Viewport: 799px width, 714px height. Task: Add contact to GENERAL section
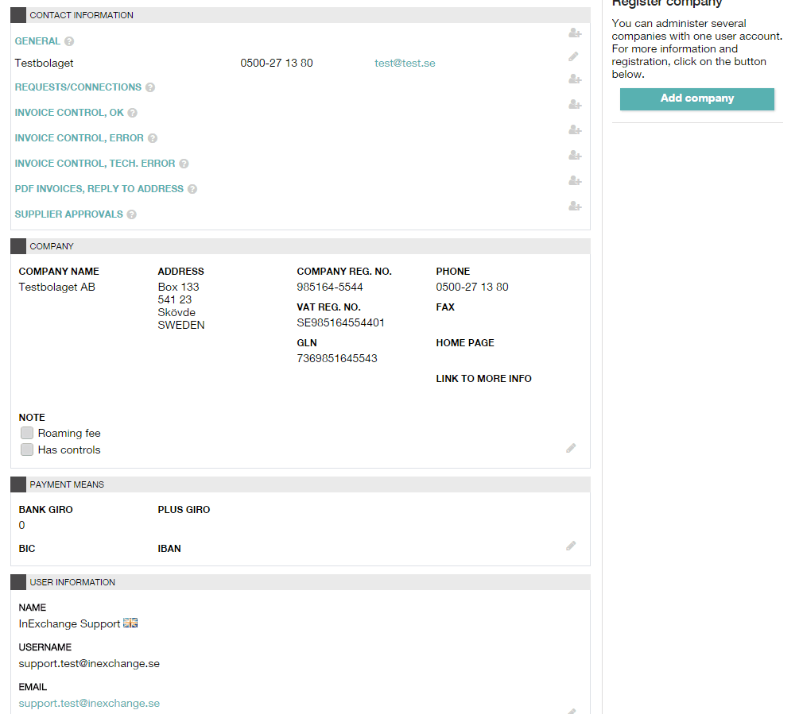pos(575,33)
